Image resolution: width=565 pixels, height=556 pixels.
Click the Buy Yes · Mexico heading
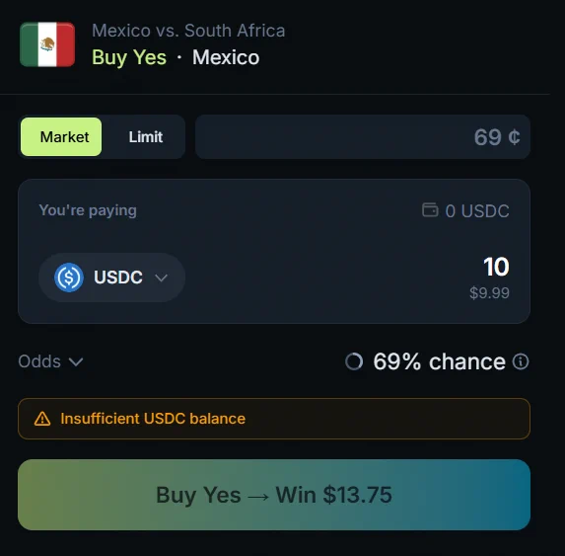176,57
